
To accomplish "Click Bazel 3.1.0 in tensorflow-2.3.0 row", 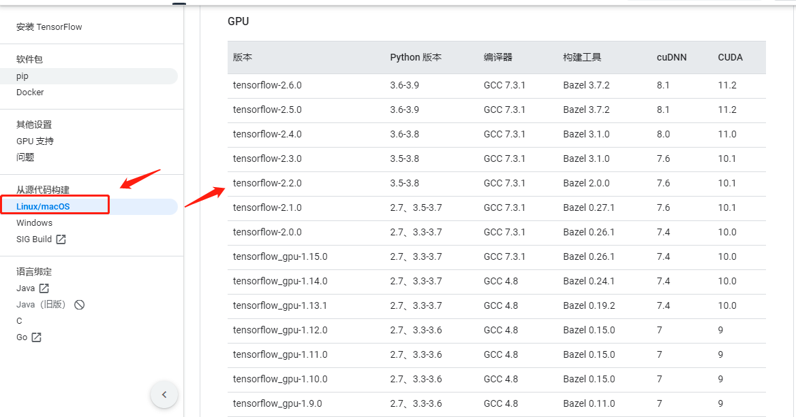I will pos(586,159).
